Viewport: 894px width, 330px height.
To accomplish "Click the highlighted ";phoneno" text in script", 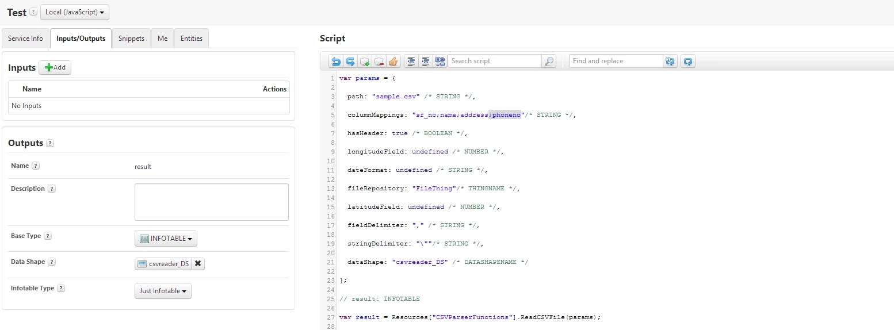I will coord(505,115).
